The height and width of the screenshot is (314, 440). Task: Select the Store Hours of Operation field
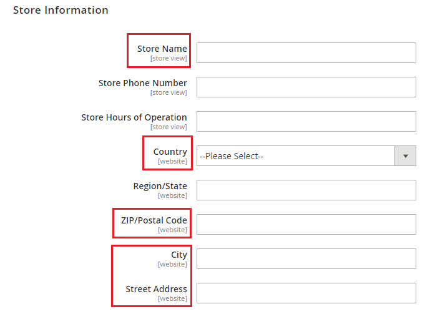(x=306, y=122)
